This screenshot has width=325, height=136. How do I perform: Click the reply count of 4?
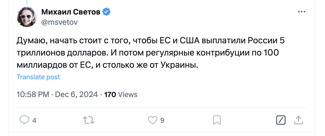pos(34,120)
